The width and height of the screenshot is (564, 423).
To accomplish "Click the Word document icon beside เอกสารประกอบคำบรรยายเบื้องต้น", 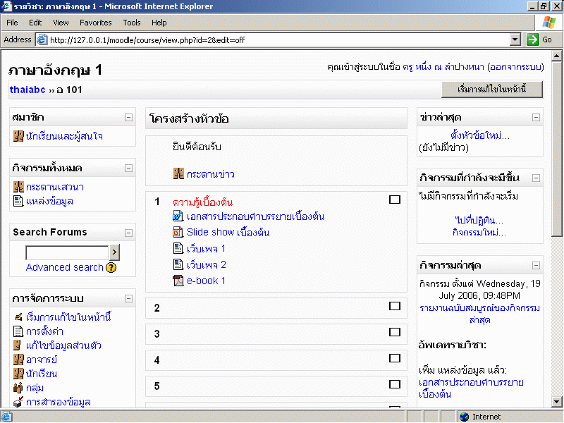I will click(x=178, y=216).
